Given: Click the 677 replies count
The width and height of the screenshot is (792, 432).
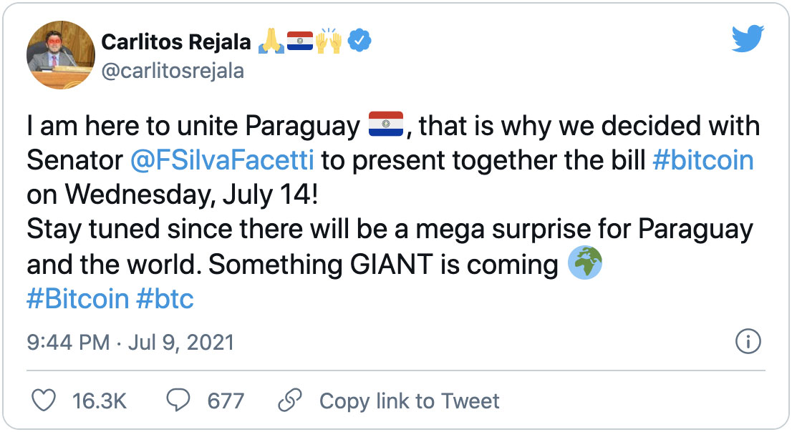Looking at the screenshot, I should coord(226,401).
